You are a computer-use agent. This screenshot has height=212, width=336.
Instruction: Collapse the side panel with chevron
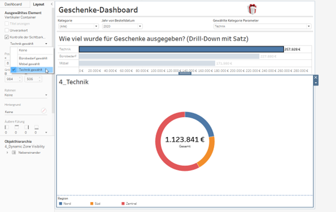point(52,4)
